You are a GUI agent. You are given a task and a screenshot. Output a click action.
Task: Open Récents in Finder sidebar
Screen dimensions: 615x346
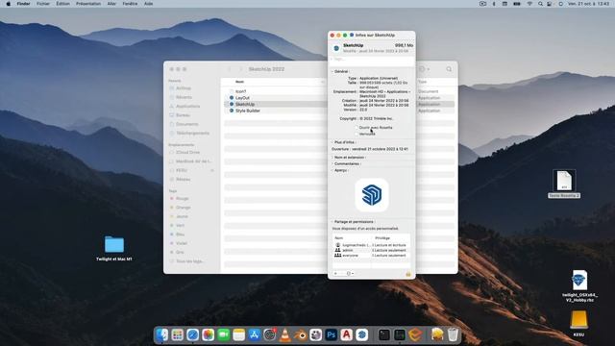point(184,97)
